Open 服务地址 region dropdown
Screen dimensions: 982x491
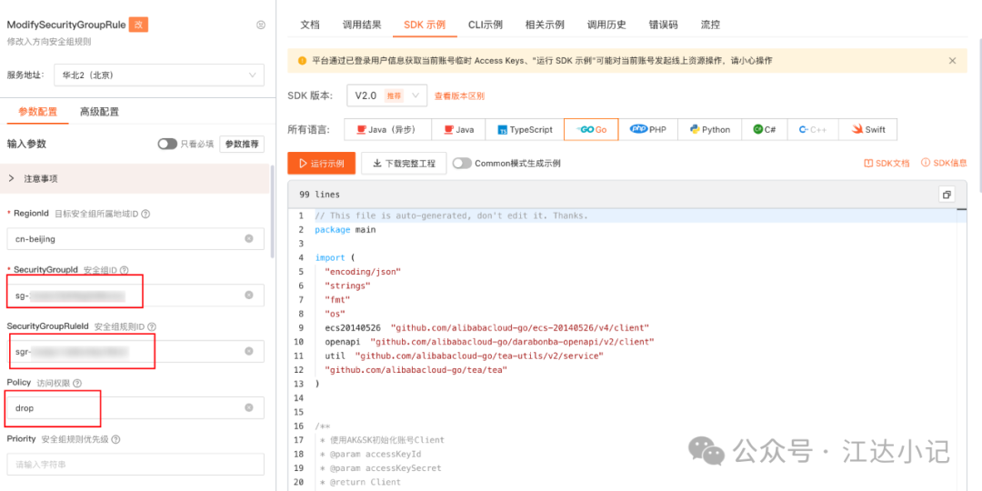[x=159, y=75]
